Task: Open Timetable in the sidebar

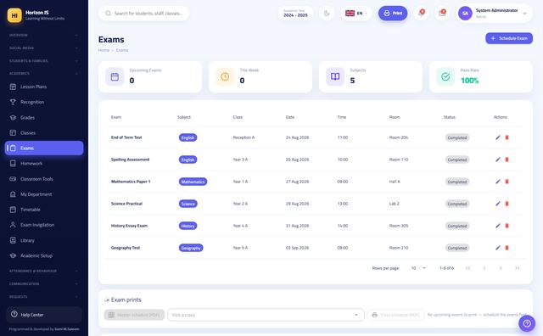Action: [x=44, y=210]
